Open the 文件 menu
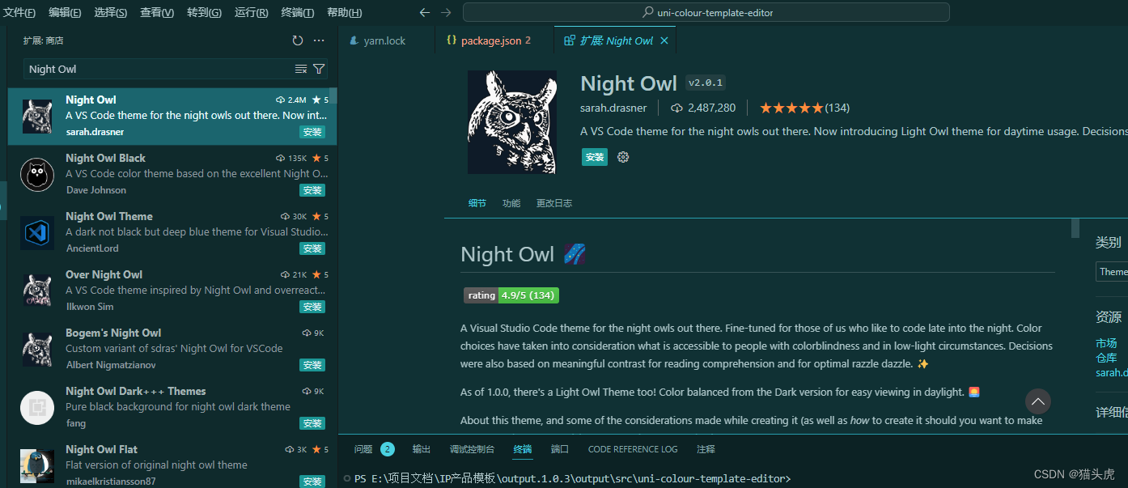The image size is (1128, 488). pos(19,12)
